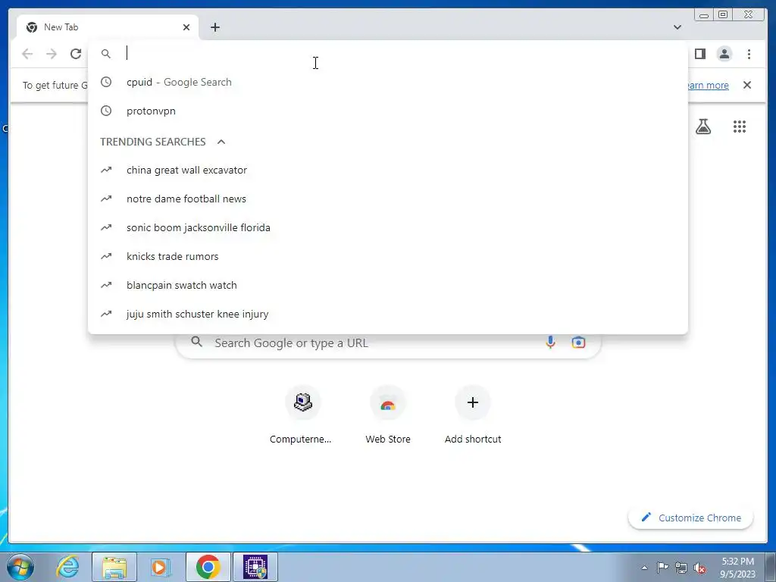
Task: Open a new tab with plus button
Action: pyautogui.click(x=214, y=27)
